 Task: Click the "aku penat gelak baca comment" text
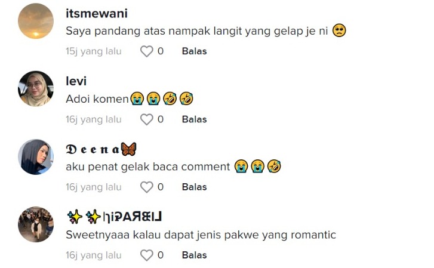(148, 167)
